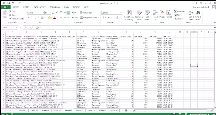This screenshot has height=115, width=216.
Task: Apply the Comma style format
Action: pyautogui.click(x=112, y=18)
